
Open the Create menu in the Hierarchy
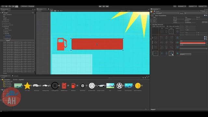[3, 11]
